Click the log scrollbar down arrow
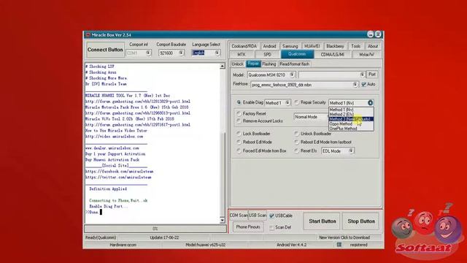467x263 pixels. click(x=223, y=221)
